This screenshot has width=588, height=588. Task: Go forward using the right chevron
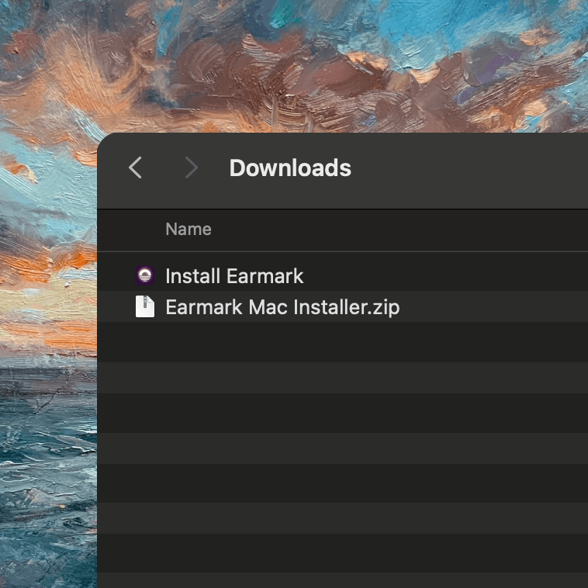[192, 168]
